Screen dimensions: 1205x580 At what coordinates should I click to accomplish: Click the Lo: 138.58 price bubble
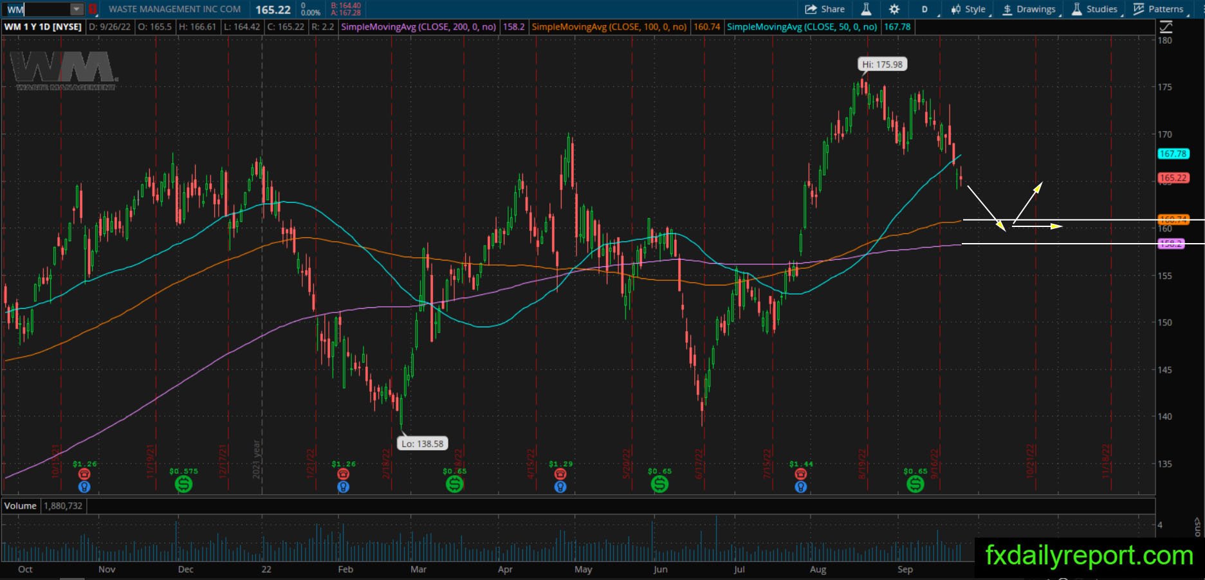click(422, 444)
